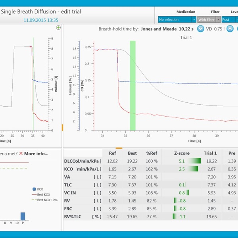The image size is (238, 238).
Task: Expand the With Filter dropdown arrow
Action: click(218, 19)
